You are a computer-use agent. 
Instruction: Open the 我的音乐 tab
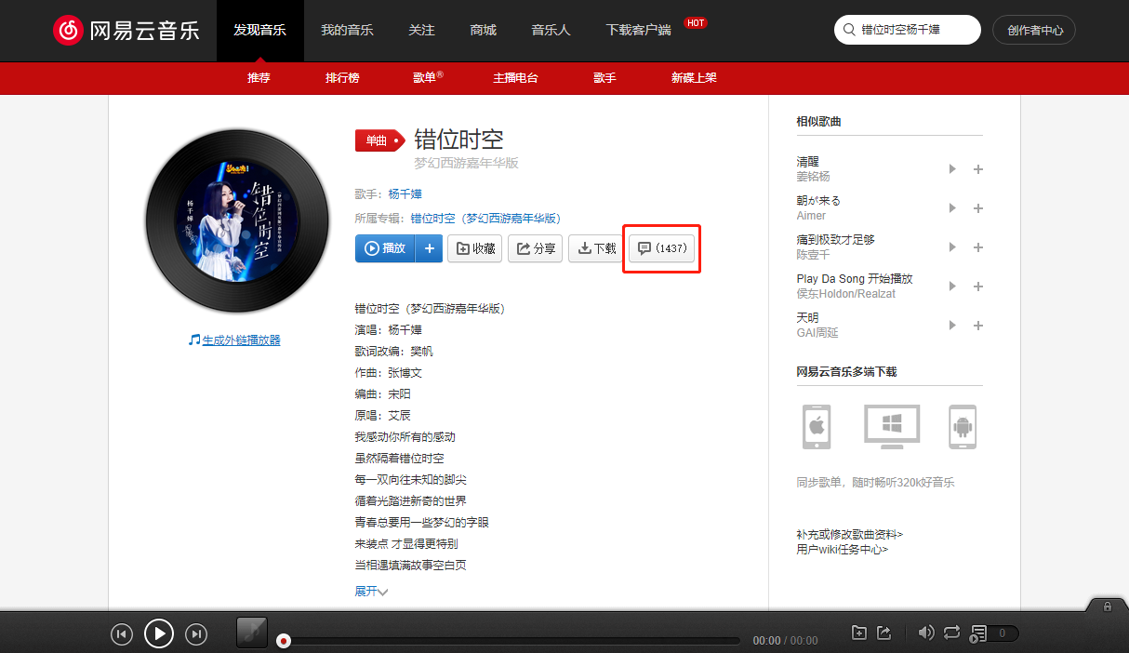pyautogui.click(x=347, y=31)
